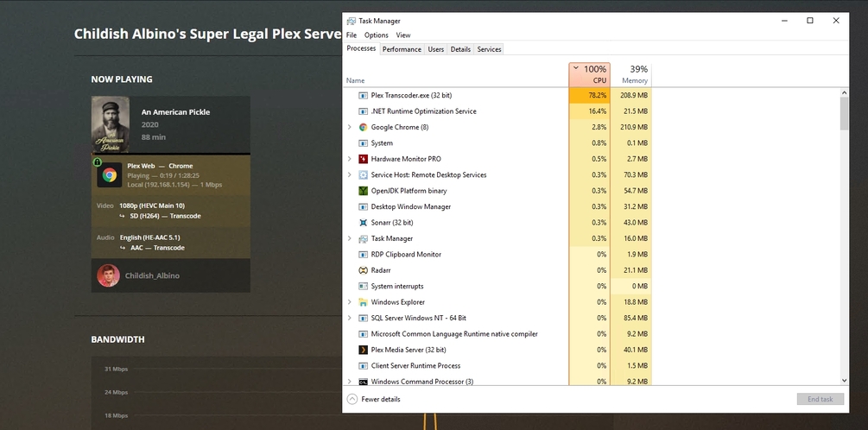
Task: Switch to the Services tab
Action: click(490, 49)
